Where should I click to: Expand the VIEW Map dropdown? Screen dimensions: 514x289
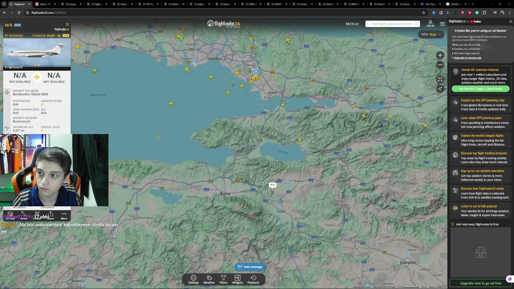tap(431, 35)
